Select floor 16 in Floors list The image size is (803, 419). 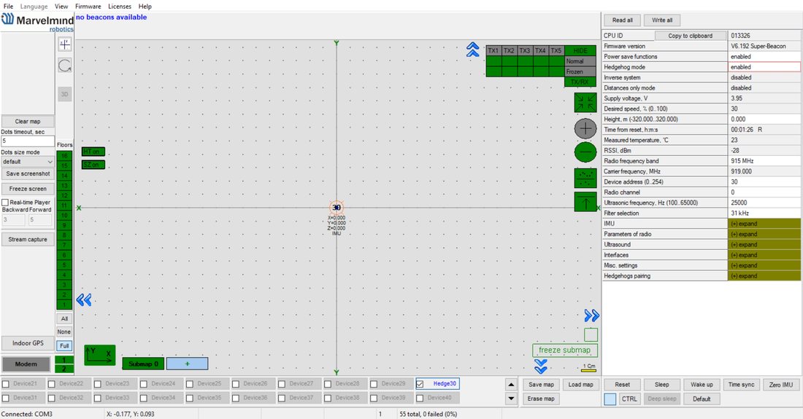tap(64, 156)
